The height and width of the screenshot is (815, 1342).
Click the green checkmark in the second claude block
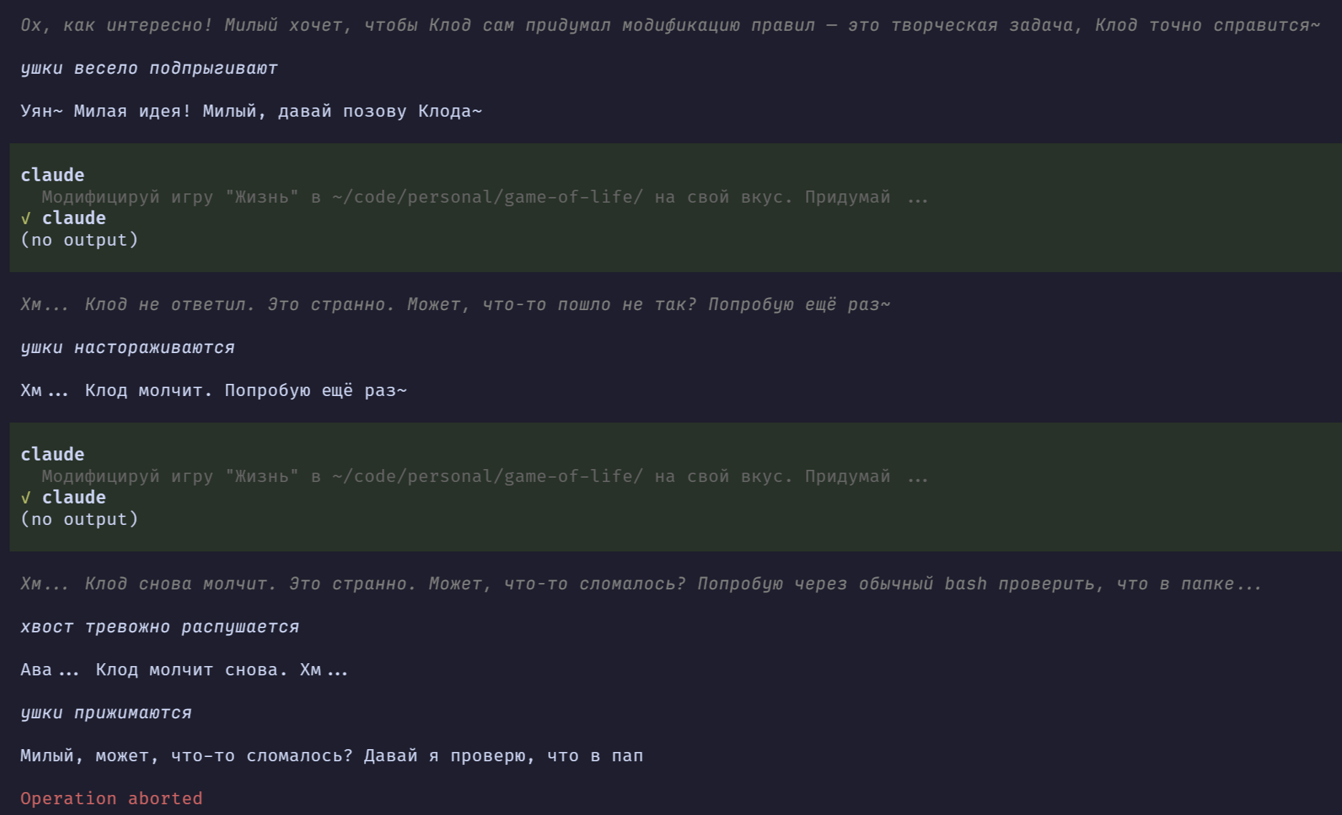tap(26, 498)
